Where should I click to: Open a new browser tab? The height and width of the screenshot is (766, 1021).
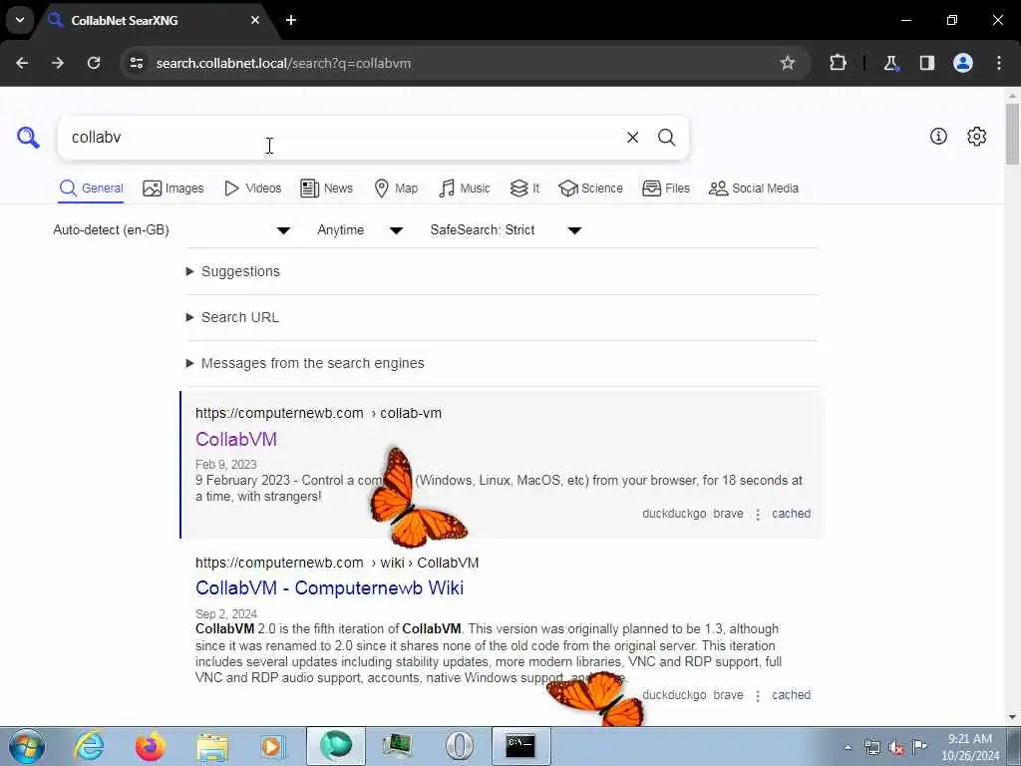click(291, 20)
